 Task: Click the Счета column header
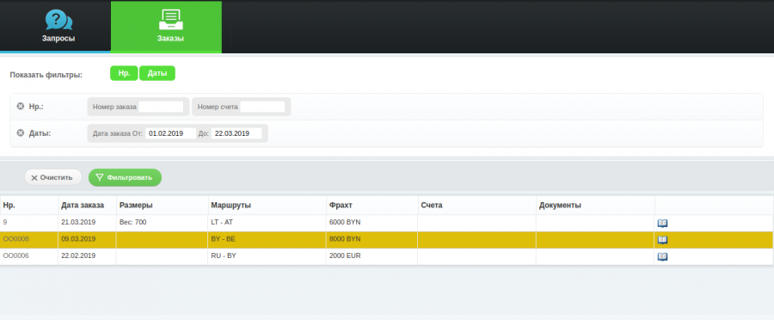coord(476,205)
